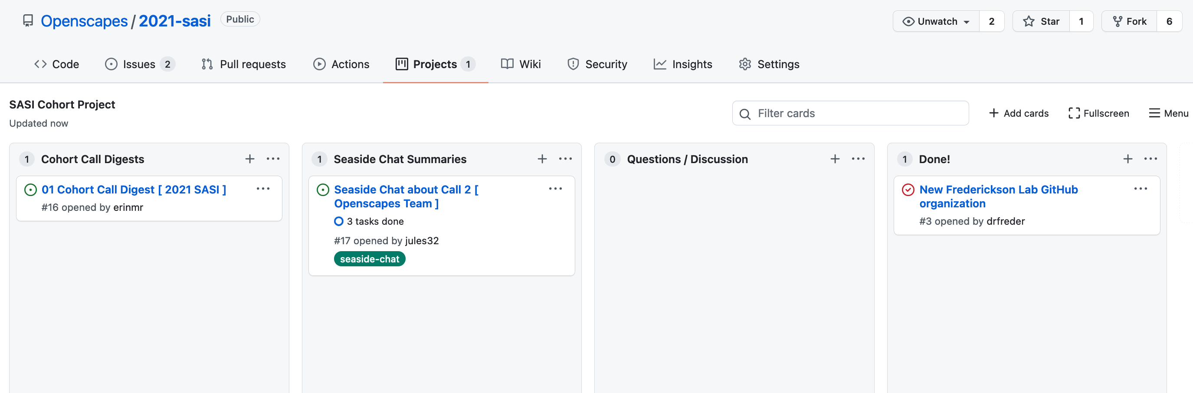Expand the Unwatch dropdown arrow
Screen dimensions: 1193x393
click(x=967, y=21)
